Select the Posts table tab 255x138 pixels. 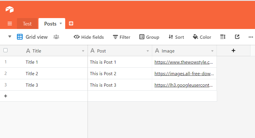pos(50,24)
